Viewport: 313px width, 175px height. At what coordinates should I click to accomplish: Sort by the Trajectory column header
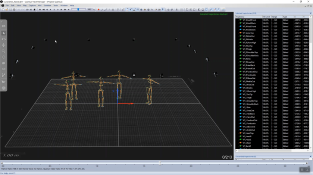(248, 17)
